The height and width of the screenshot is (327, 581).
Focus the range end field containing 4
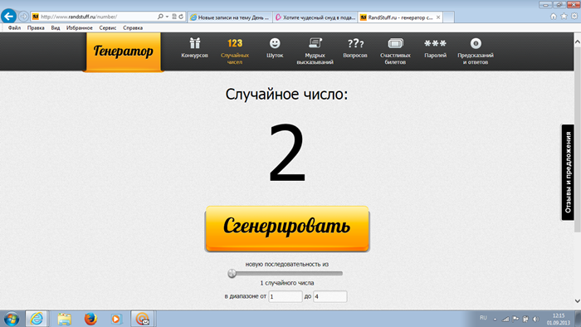pyautogui.click(x=330, y=296)
